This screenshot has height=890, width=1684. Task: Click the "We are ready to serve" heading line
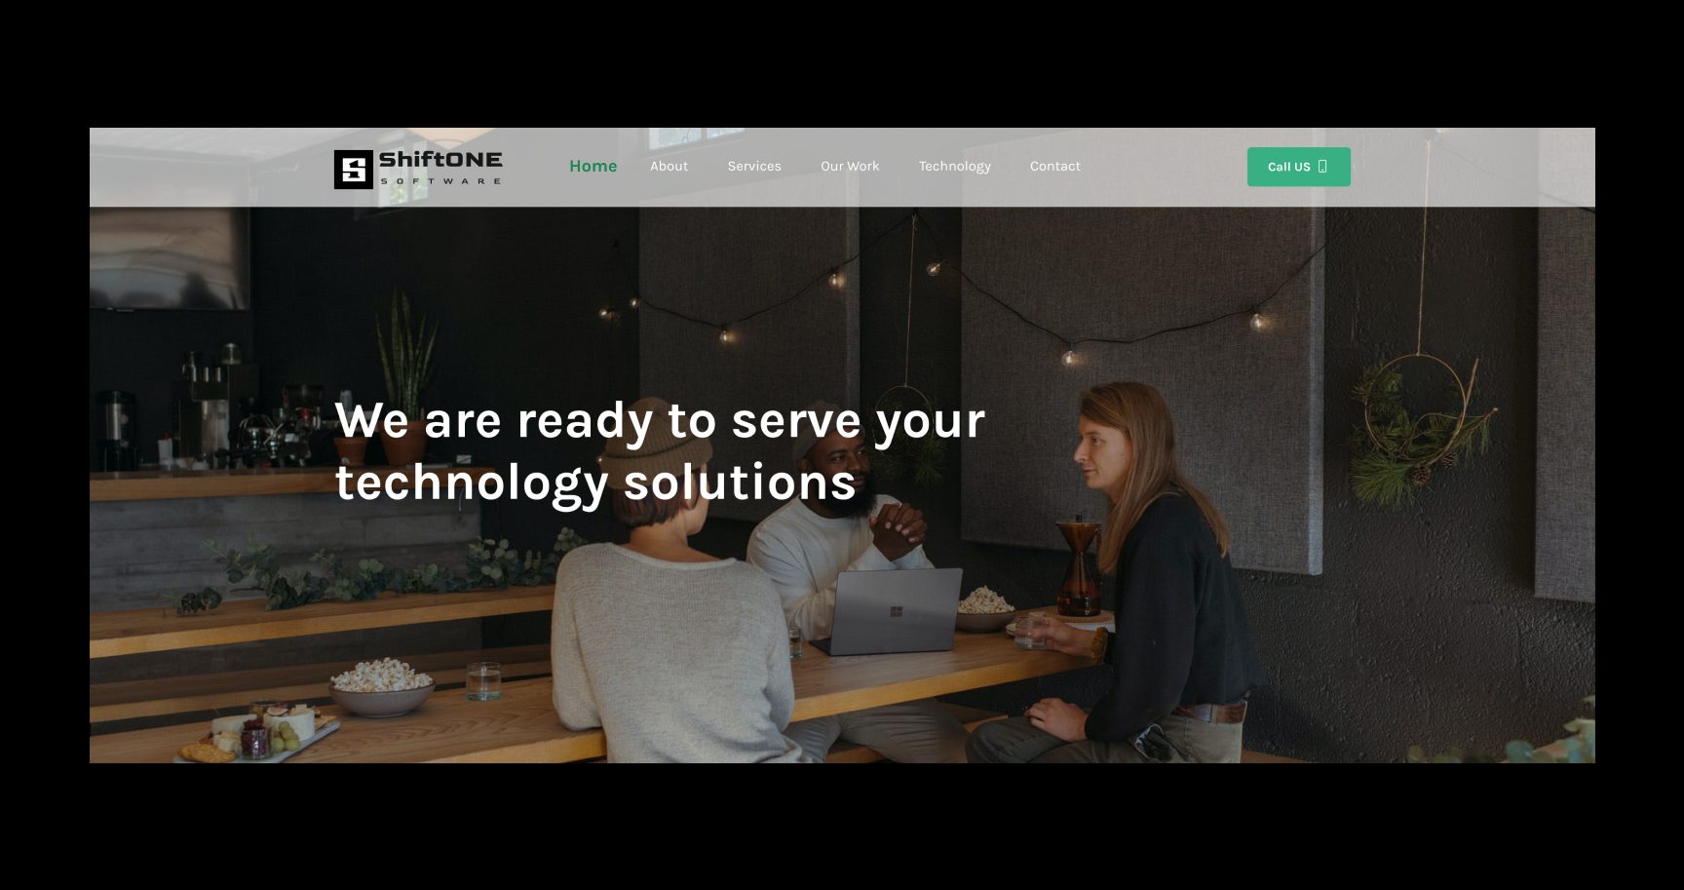pyautogui.click(x=660, y=421)
